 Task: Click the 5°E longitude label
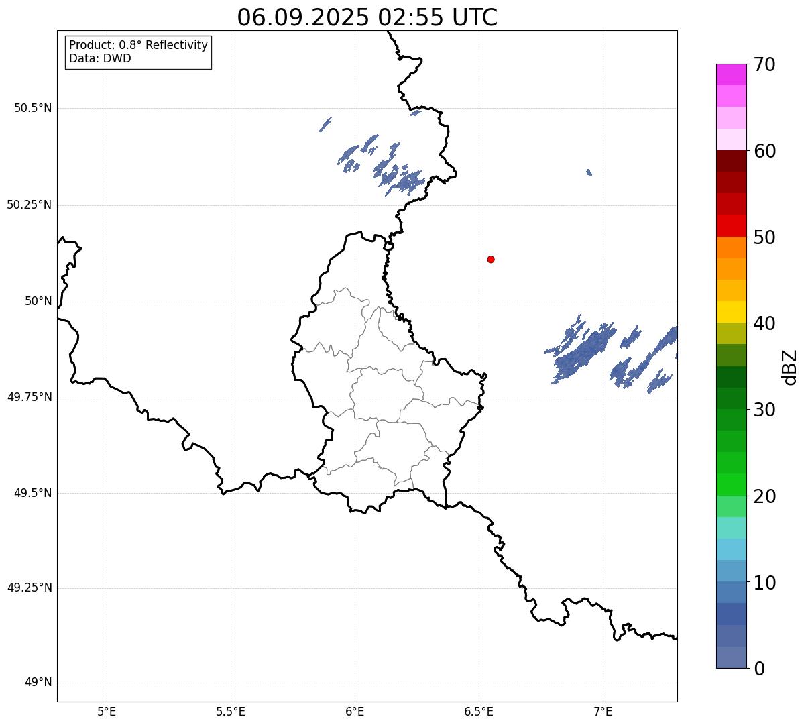107,711
